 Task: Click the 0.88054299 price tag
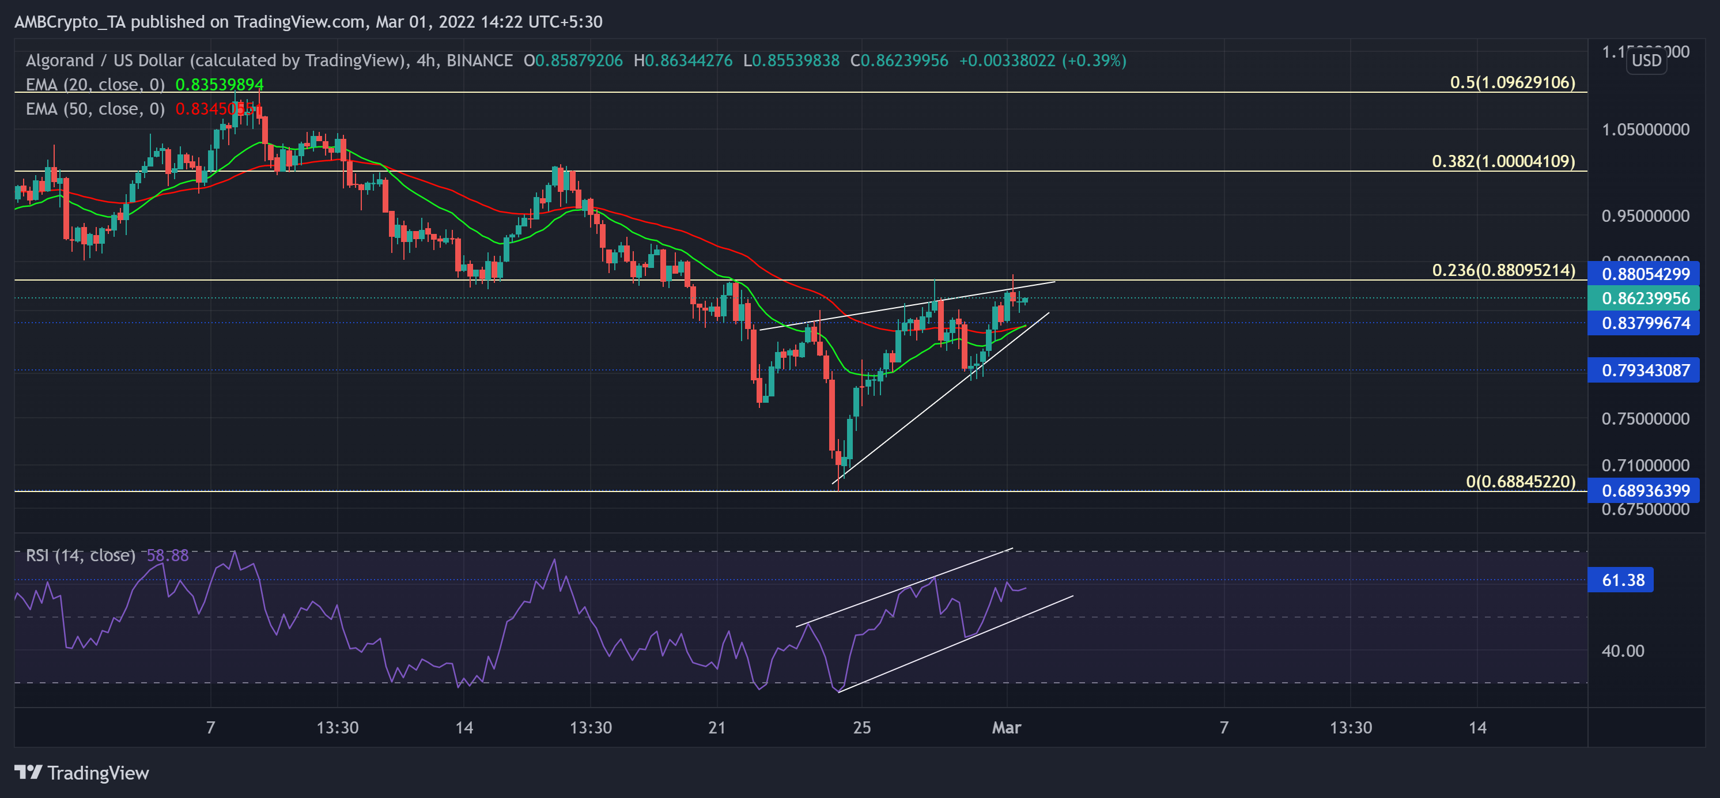[x=1643, y=274]
